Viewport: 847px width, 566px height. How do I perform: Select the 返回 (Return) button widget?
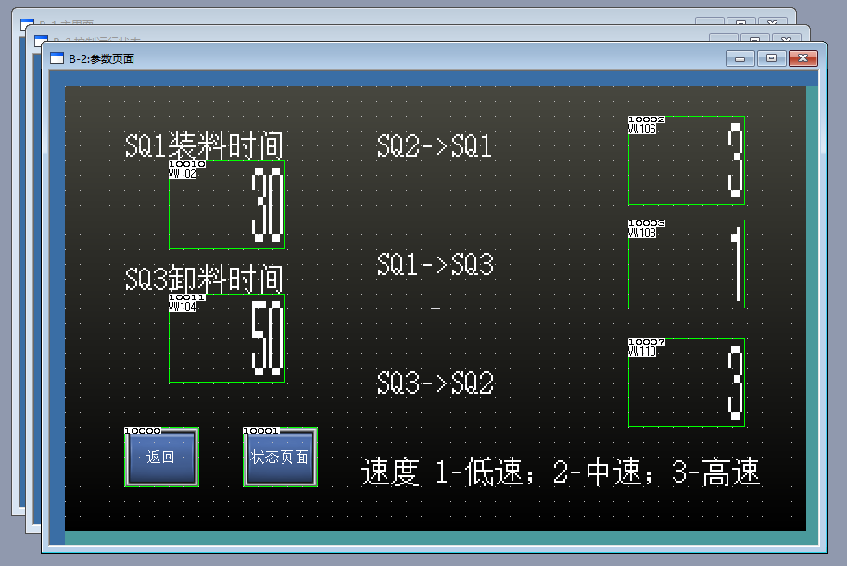coord(160,457)
